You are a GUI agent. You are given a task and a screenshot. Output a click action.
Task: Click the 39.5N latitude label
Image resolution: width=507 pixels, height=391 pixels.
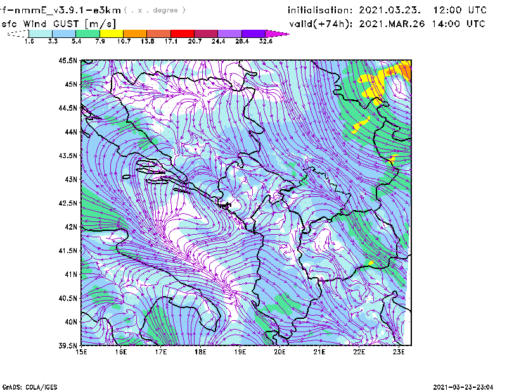click(x=68, y=345)
